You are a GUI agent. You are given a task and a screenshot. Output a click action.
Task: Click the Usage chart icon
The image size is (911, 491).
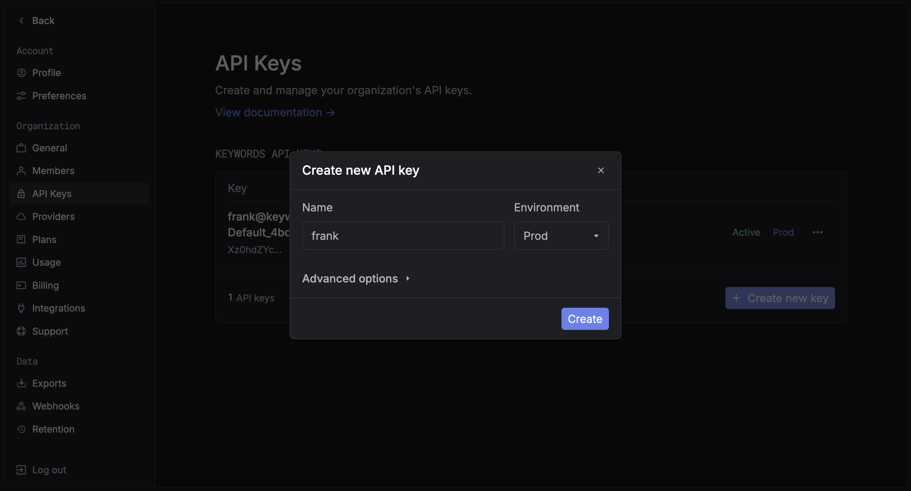(x=21, y=262)
